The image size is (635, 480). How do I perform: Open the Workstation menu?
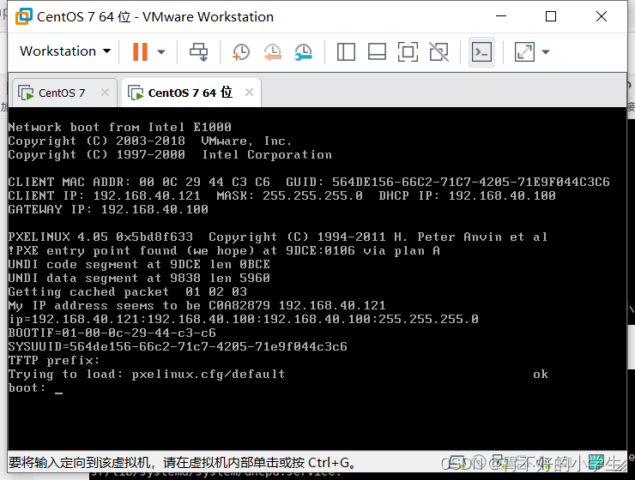(x=65, y=51)
